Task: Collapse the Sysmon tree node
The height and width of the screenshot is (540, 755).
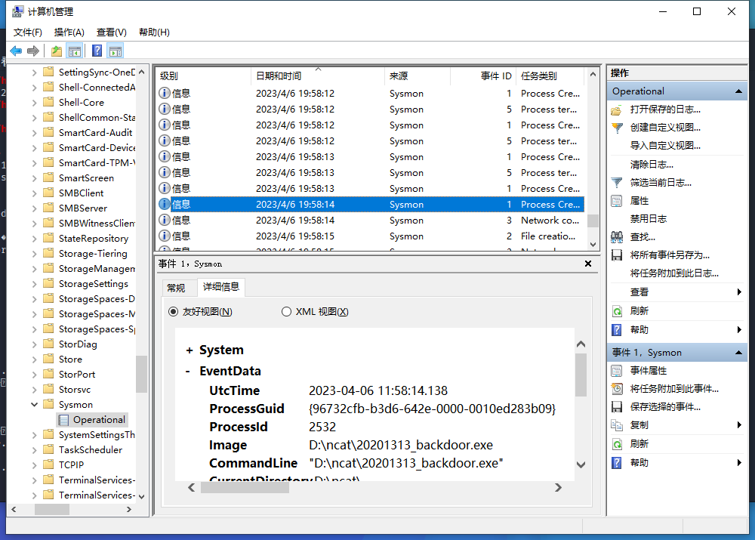Action: click(34, 405)
